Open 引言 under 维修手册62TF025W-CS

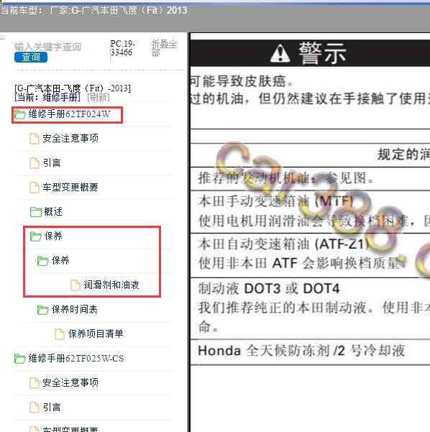click(52, 408)
